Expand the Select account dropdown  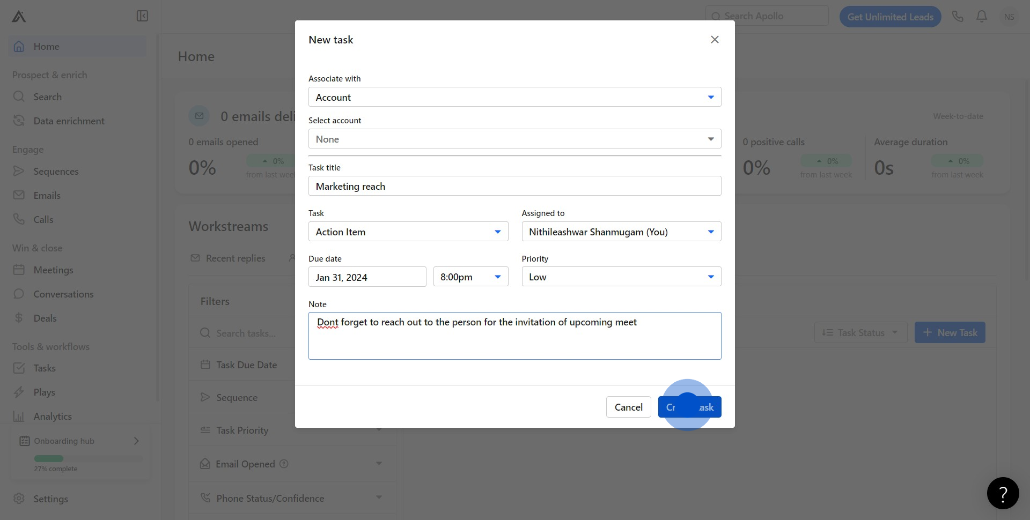click(x=514, y=139)
